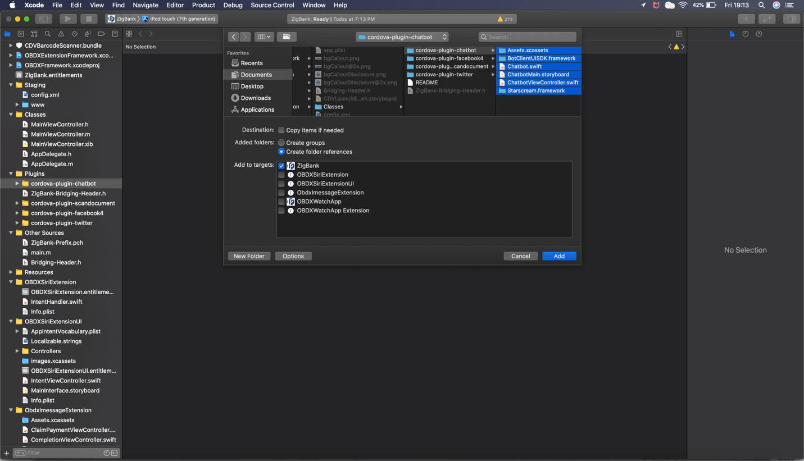Image resolution: width=804 pixels, height=461 pixels.
Task: Open the Report navigator icon
Action: tap(115, 34)
